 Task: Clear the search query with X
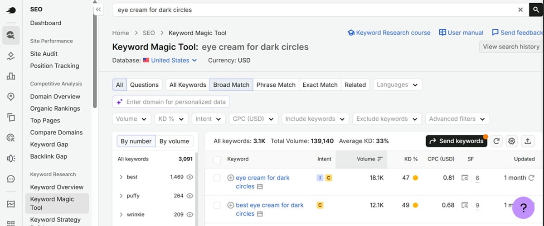point(520,9)
